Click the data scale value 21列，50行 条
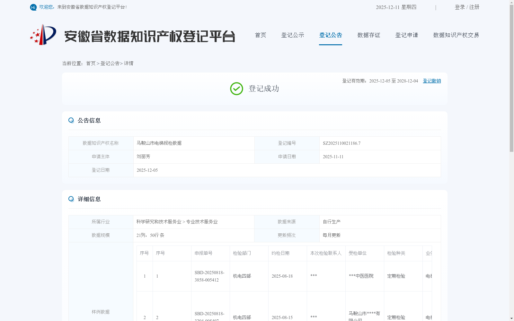The image size is (514, 321). tap(150, 235)
